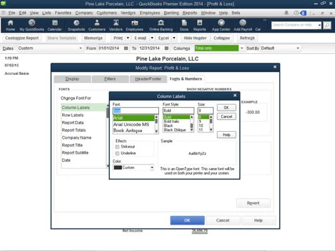Open the File menu
The height and width of the screenshot is (251, 335).
12,13
